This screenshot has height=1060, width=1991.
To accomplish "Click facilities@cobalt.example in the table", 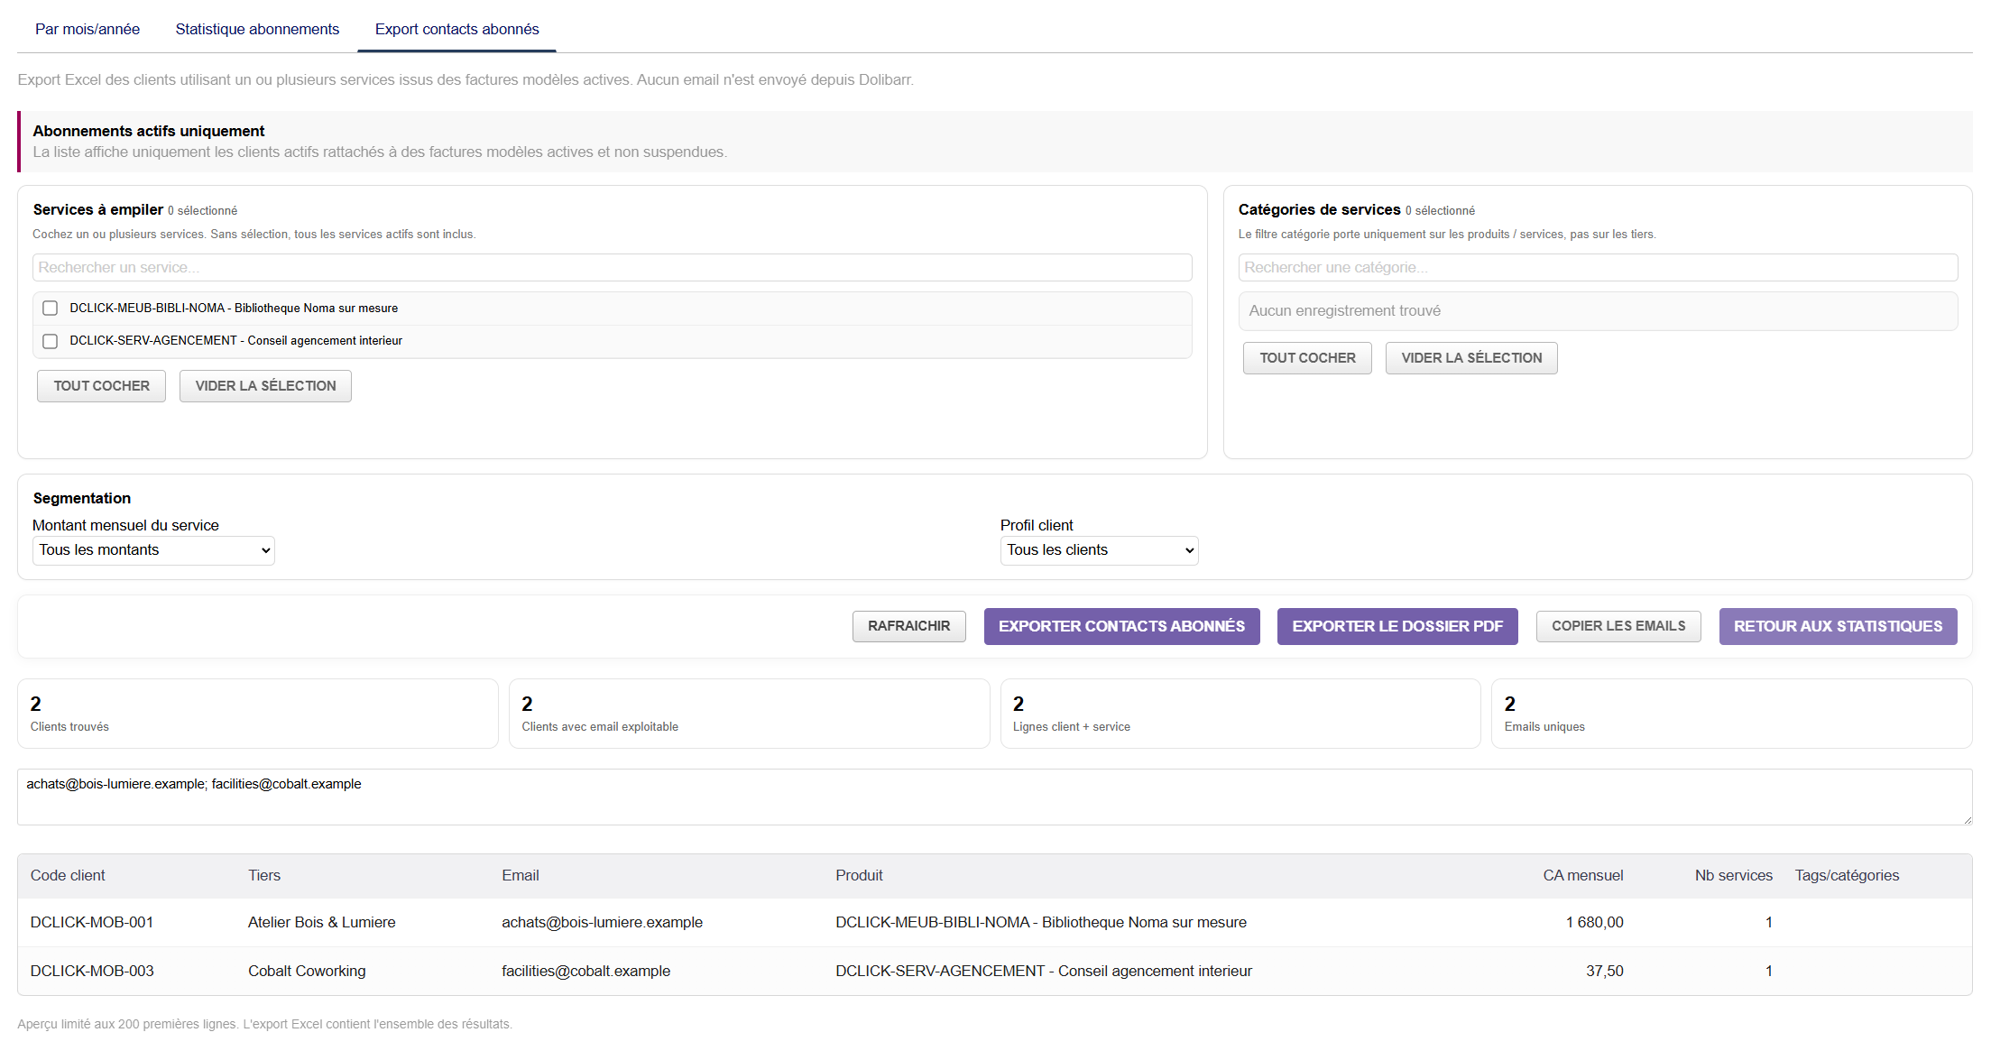I will point(585,971).
